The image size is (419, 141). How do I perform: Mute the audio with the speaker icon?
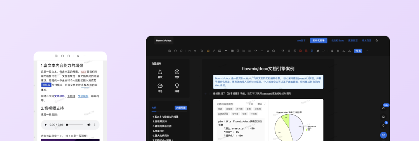click(89, 125)
